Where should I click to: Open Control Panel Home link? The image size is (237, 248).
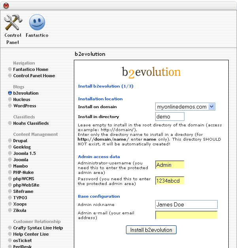tap(34, 76)
